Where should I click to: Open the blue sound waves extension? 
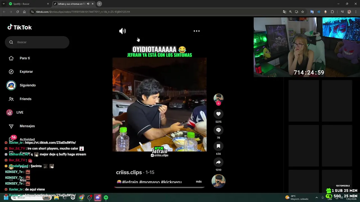point(319,12)
